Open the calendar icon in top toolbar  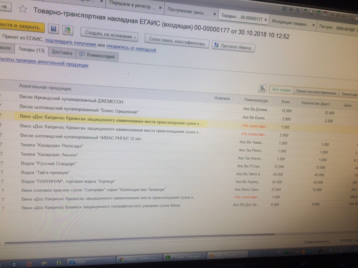click(325, 14)
